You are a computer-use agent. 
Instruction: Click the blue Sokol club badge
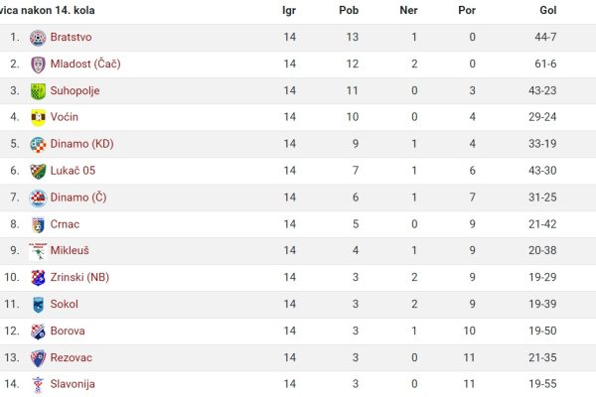point(38,305)
